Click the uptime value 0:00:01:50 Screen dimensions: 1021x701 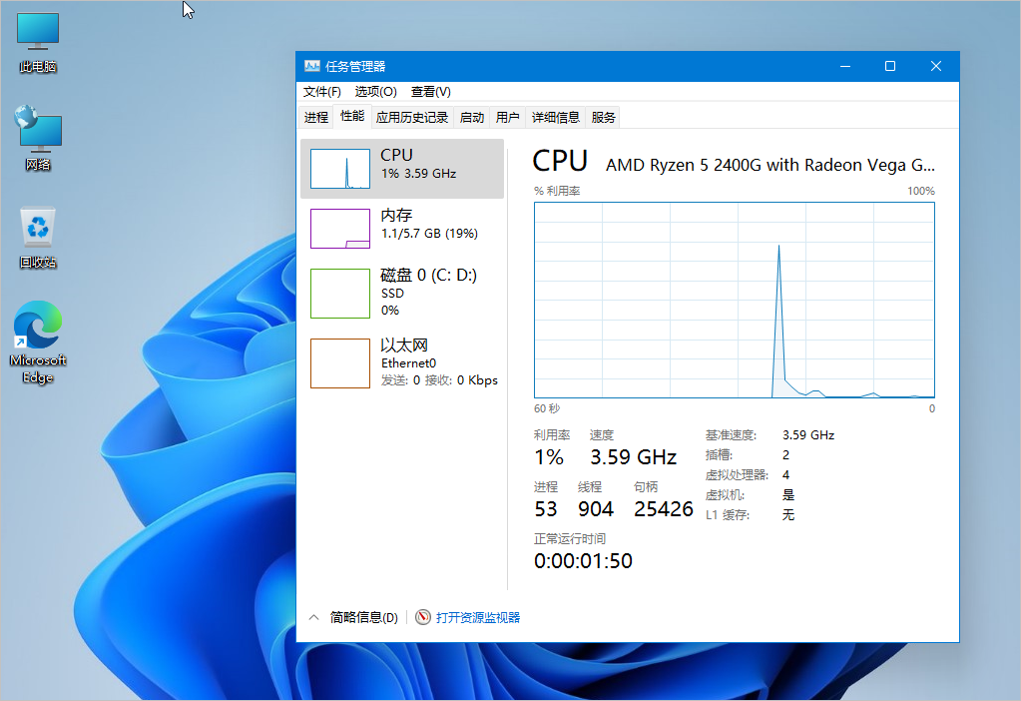click(x=583, y=561)
